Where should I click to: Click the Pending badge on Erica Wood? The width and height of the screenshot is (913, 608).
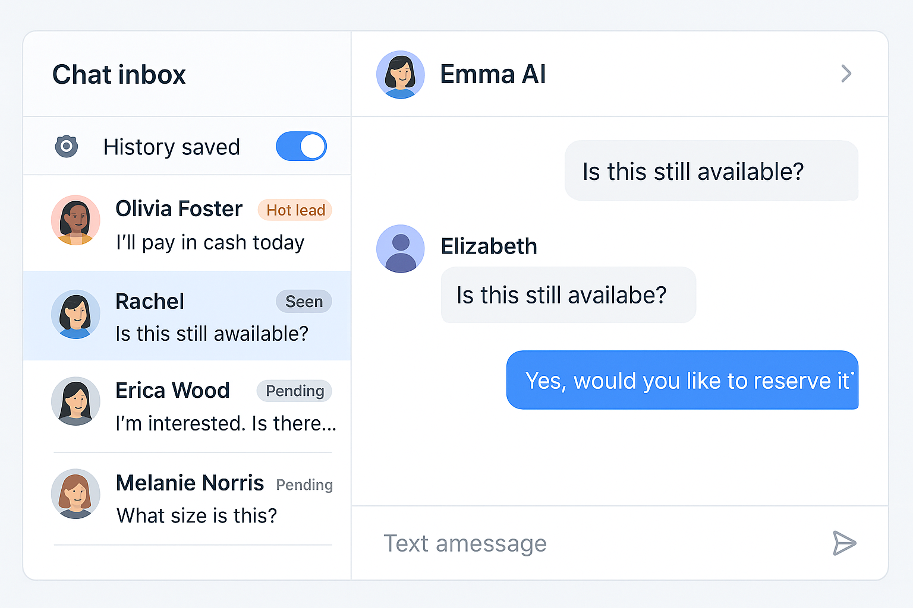294,391
